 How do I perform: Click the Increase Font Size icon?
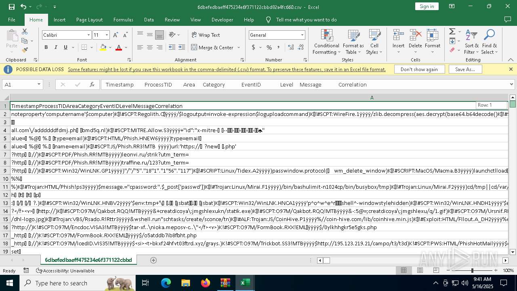(116, 35)
